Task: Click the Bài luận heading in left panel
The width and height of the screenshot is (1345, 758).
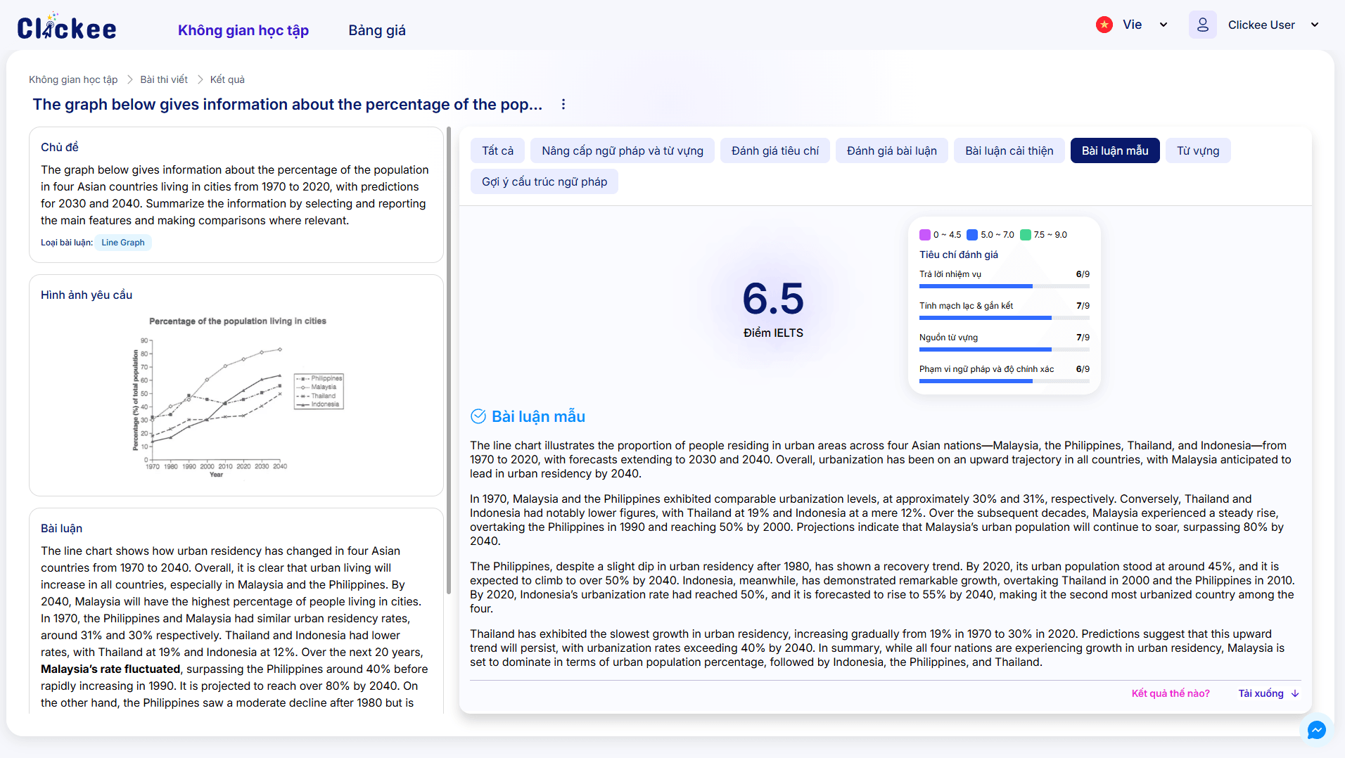Action: (x=61, y=528)
